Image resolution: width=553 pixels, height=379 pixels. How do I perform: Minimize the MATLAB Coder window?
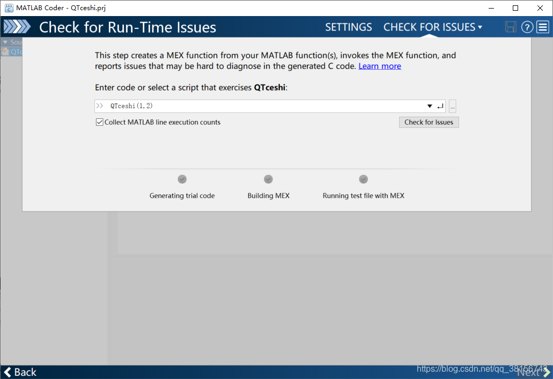(x=491, y=7)
